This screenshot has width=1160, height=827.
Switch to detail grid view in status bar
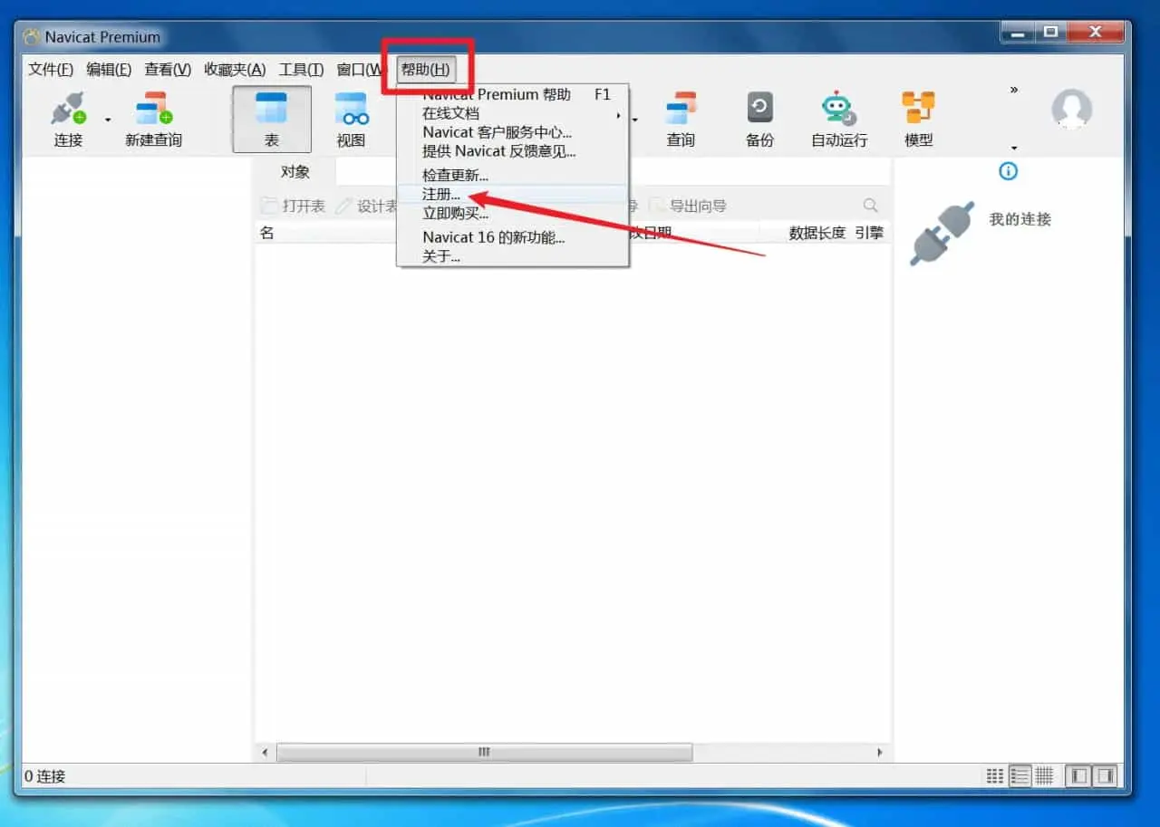pos(1044,776)
